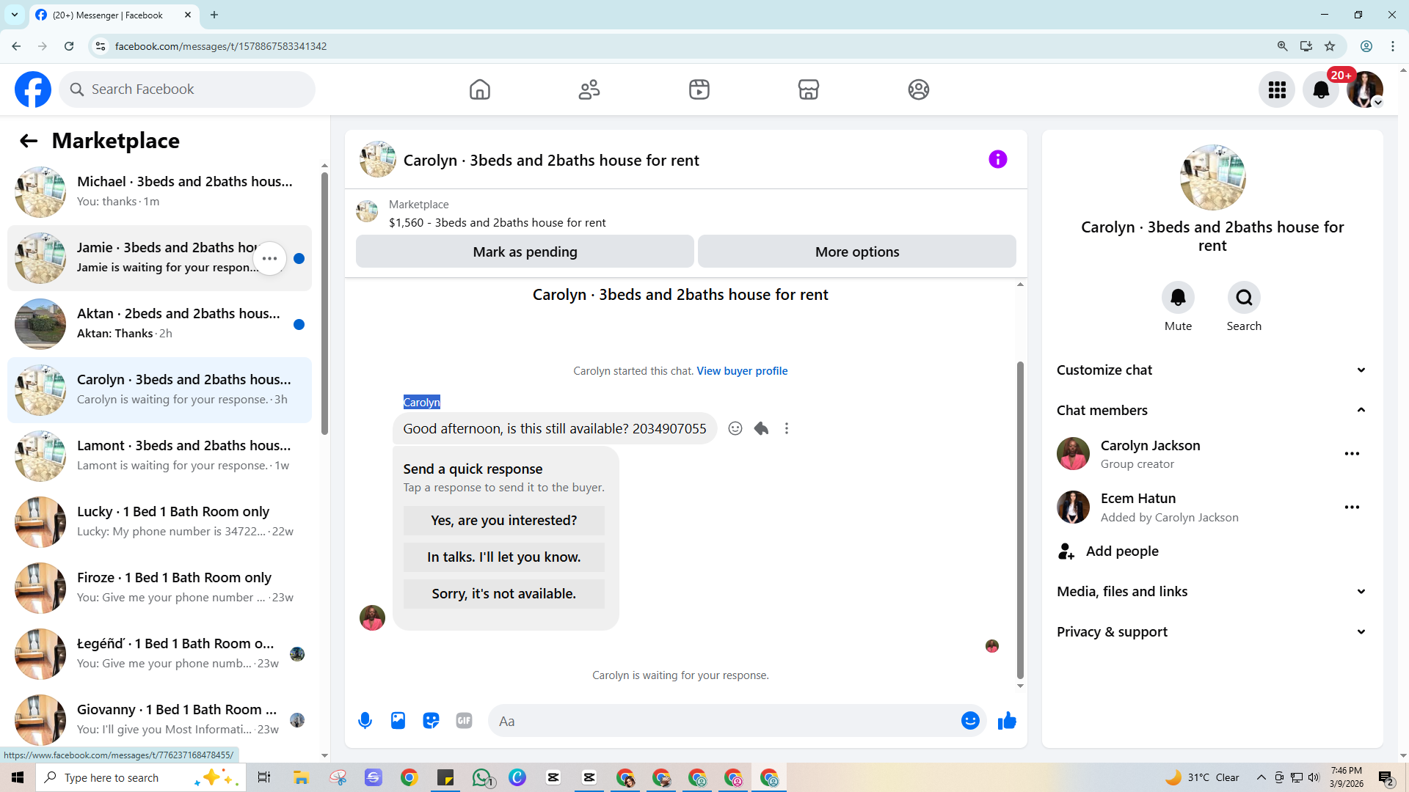Click Mark as pending button
1409x792 pixels.
coord(525,252)
